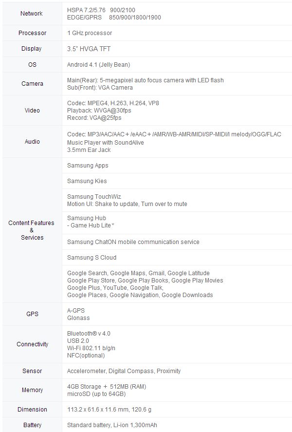Click the Sensor row label

coord(32,371)
